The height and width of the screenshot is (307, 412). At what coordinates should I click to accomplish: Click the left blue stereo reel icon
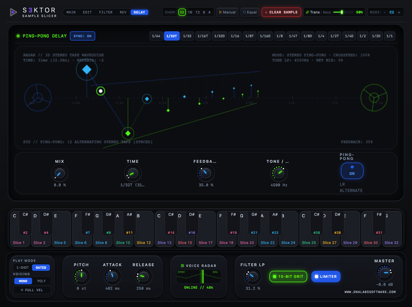point(38,98)
